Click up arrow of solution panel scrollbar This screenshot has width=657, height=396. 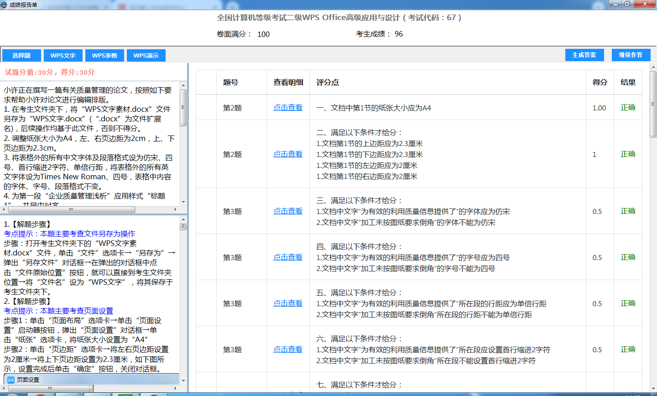point(183,219)
